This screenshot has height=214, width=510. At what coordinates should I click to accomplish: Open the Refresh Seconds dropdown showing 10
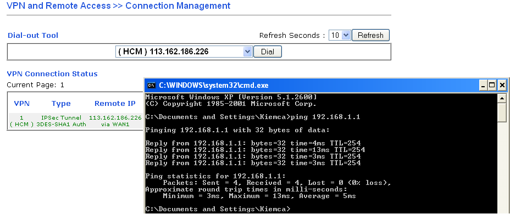pos(340,35)
